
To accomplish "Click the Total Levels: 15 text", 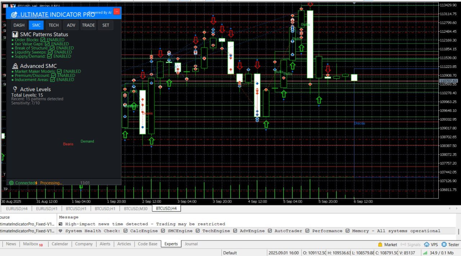I will [27, 95].
